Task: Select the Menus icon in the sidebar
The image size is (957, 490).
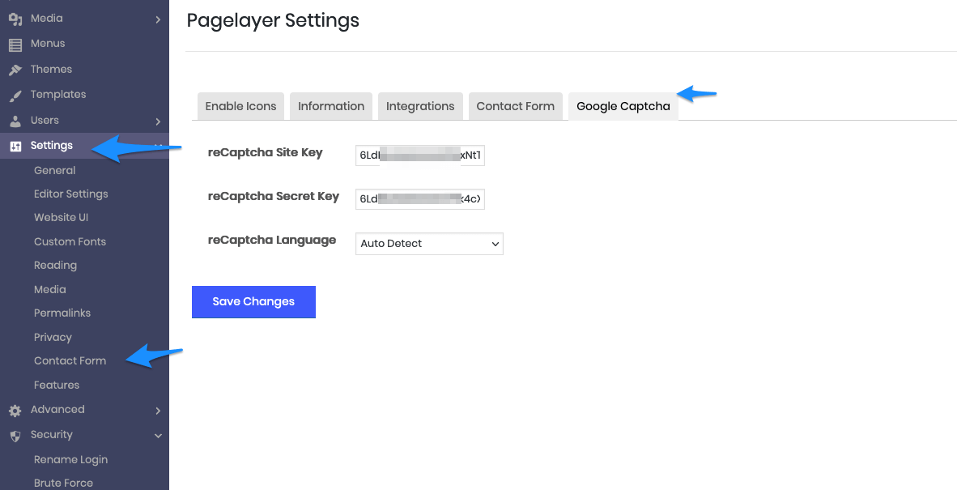Action: (14, 43)
